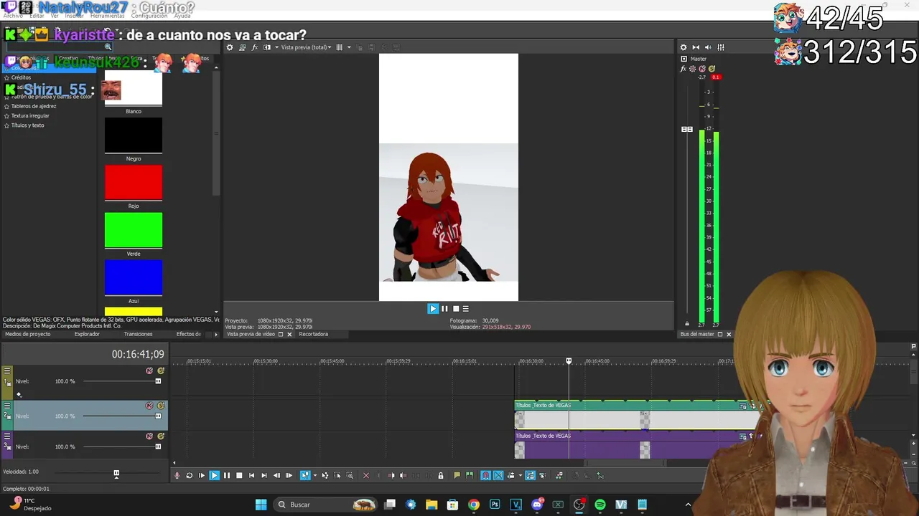
Task: Close Vista previa de vídeo tab
Action: point(290,334)
